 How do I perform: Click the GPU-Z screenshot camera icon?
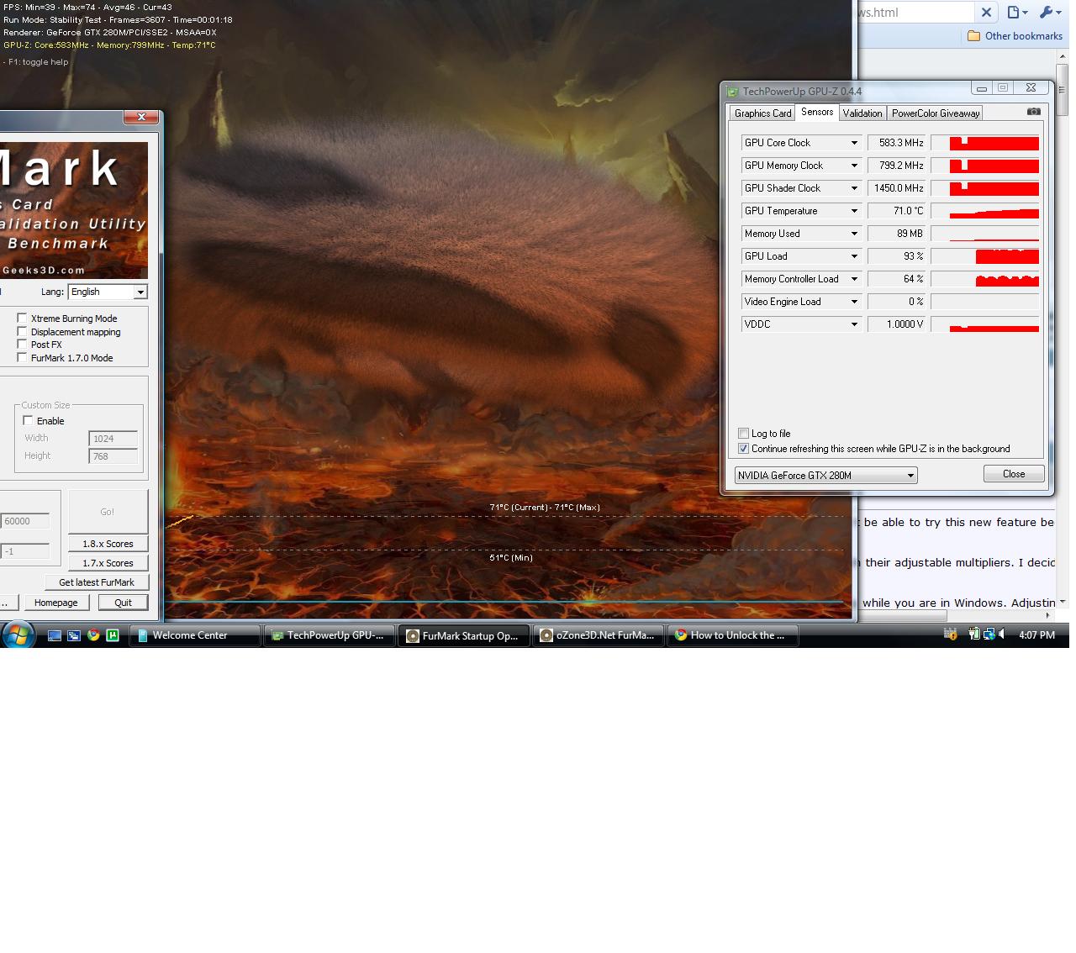pos(1033,112)
